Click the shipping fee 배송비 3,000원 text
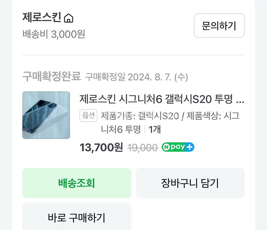This screenshot has height=230, width=267. point(54,35)
